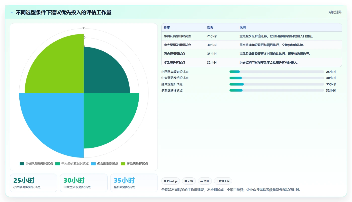Click progress label 多系统迁移试点

[172, 91]
